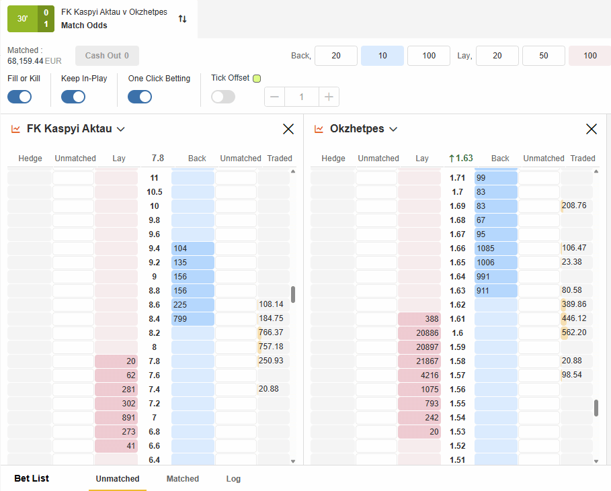Click price 10.5 on Aktau ladder
Image resolution: width=611 pixels, height=491 pixels.
coord(155,192)
